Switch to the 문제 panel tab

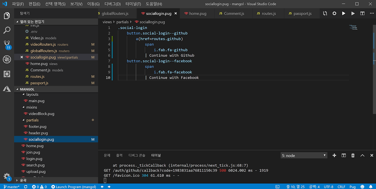(x=107, y=155)
